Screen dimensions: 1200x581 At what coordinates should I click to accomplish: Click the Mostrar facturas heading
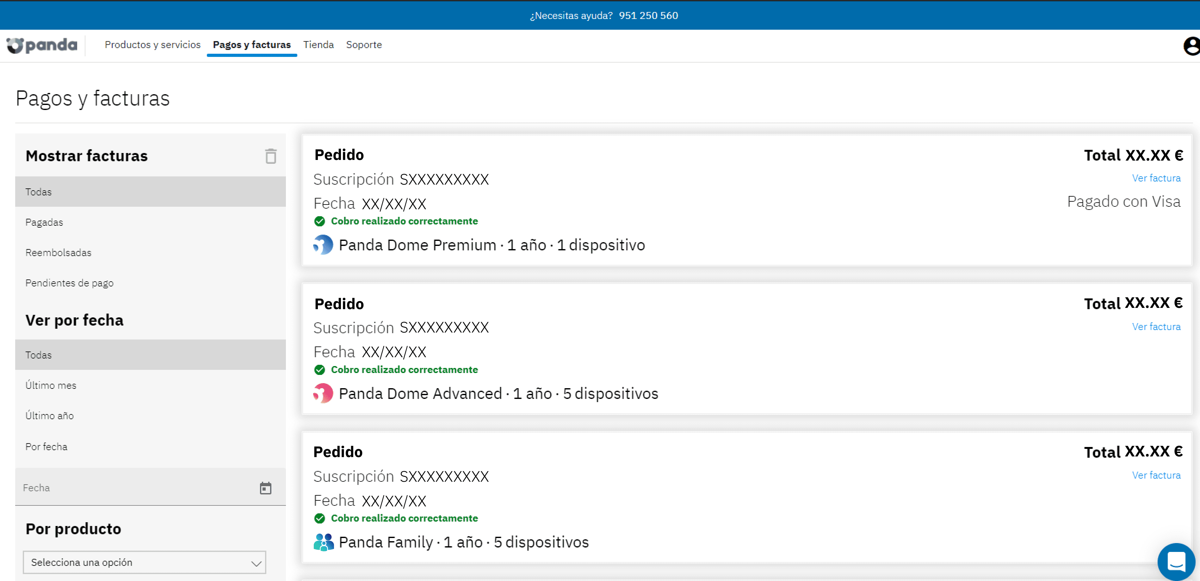(87, 156)
